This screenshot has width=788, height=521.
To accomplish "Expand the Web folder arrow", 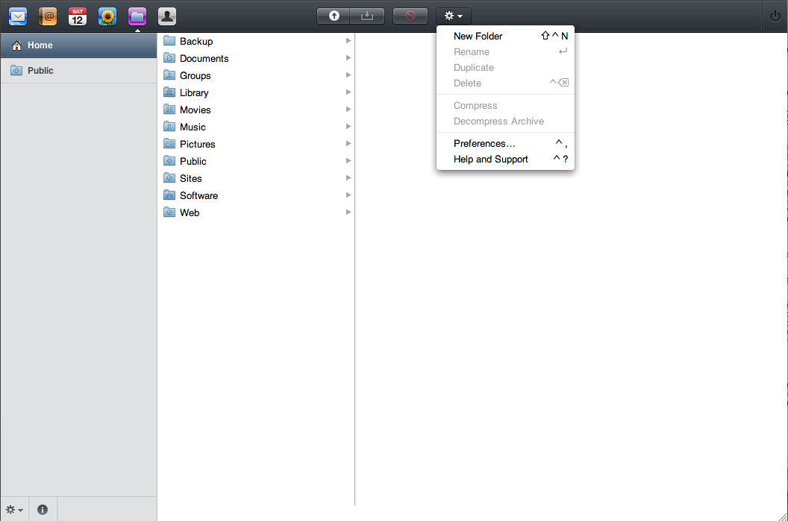I will pos(348,212).
